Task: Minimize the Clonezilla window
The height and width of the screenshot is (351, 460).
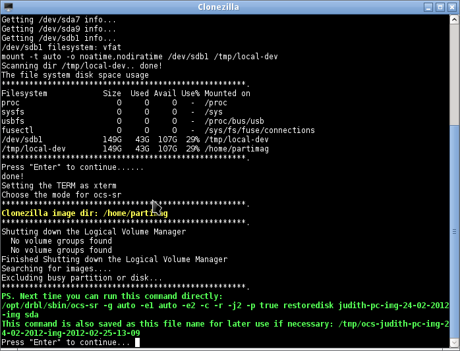Action: tap(428, 7)
